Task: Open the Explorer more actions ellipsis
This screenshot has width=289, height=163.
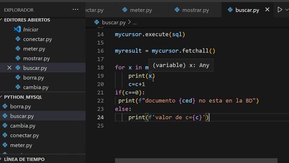Action: tap(75, 10)
